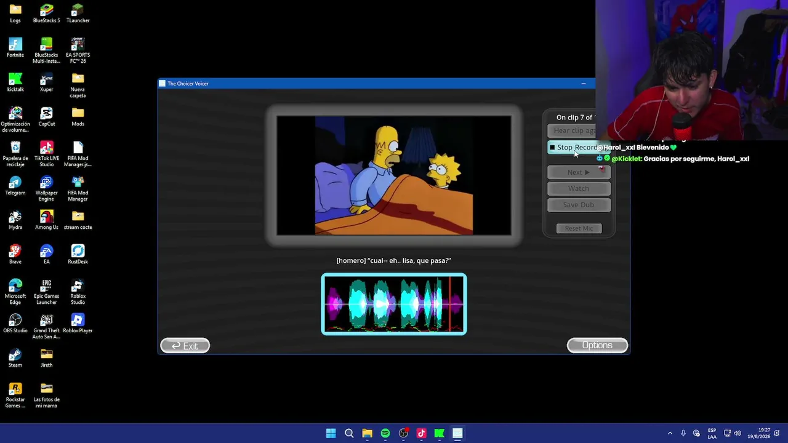
Task: Minimize The Choicer Voicer window
Action: 583,84
